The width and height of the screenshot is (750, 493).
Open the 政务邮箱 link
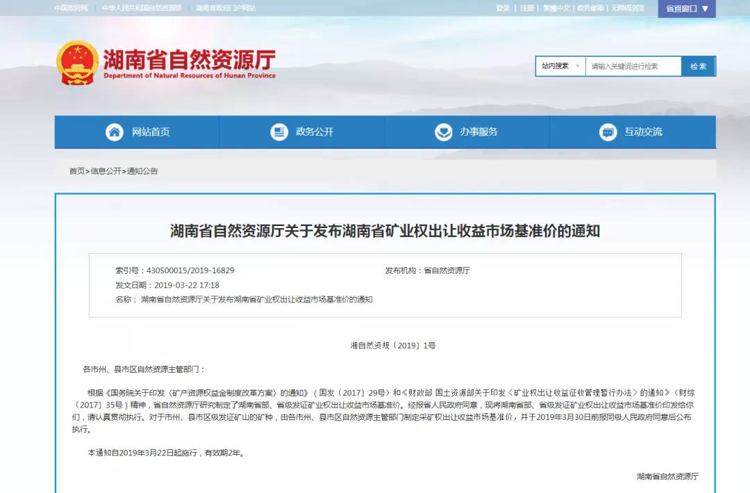point(590,8)
